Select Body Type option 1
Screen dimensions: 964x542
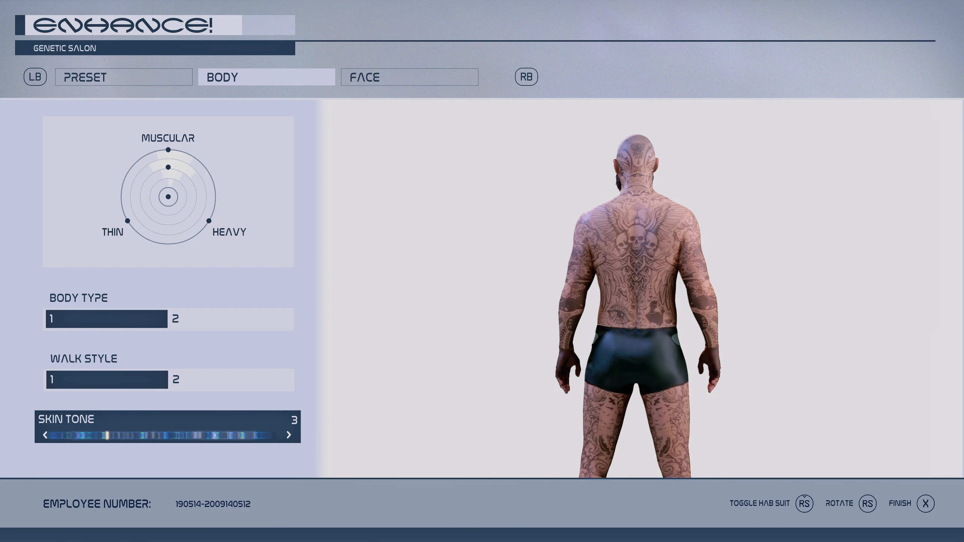(107, 319)
